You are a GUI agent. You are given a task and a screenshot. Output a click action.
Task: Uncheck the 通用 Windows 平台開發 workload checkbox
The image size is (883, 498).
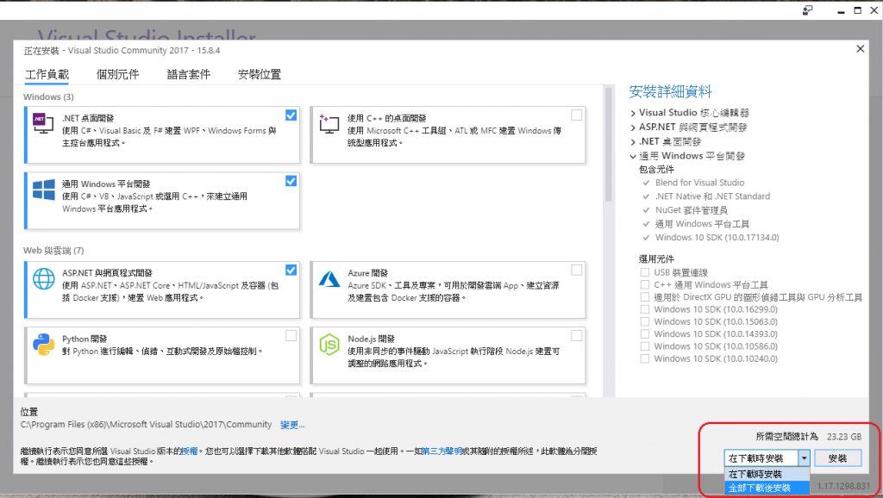[291, 181]
